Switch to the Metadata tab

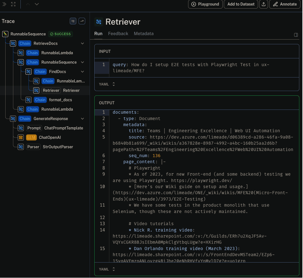tap(144, 33)
